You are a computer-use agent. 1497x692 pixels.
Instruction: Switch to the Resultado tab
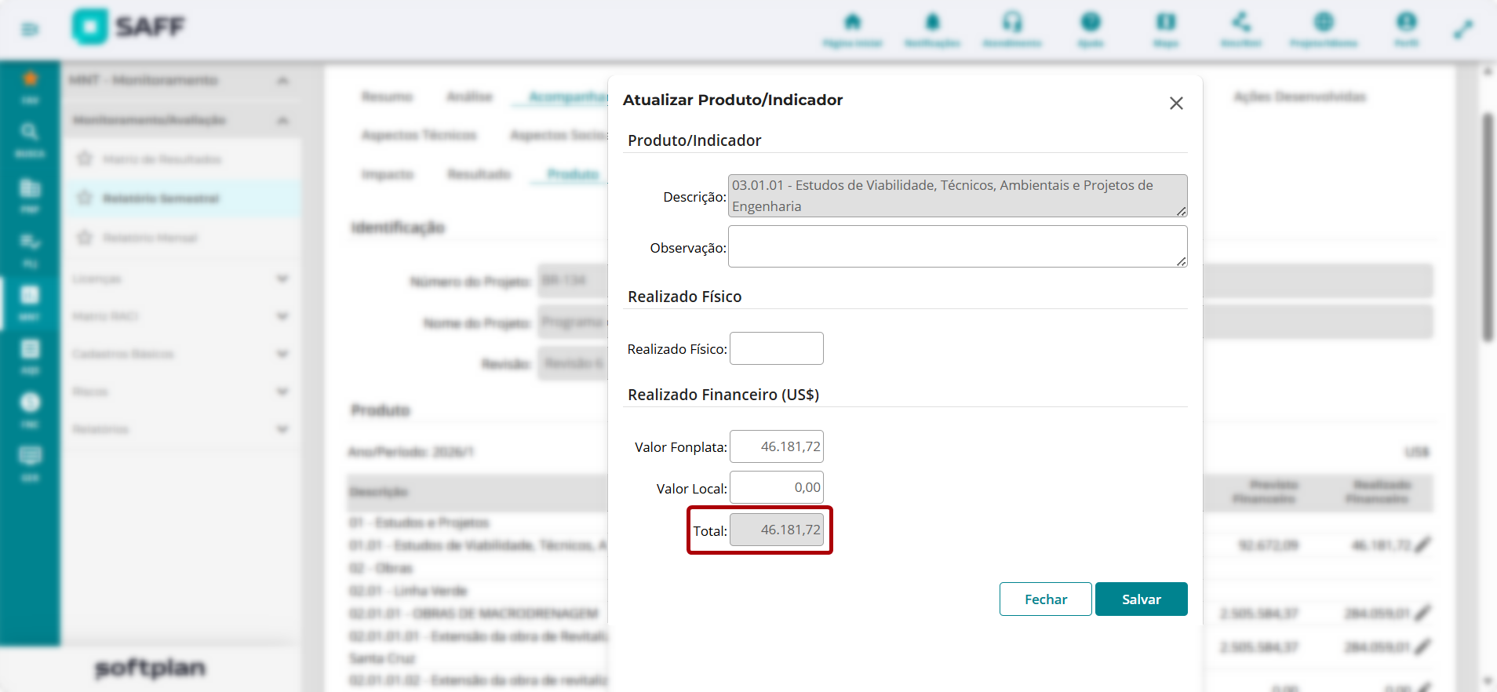[479, 174]
